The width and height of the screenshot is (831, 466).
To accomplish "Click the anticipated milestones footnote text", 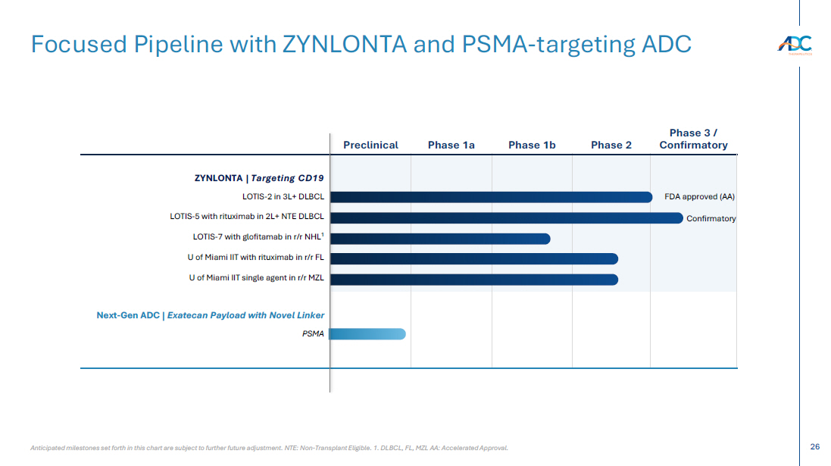I will click(269, 448).
